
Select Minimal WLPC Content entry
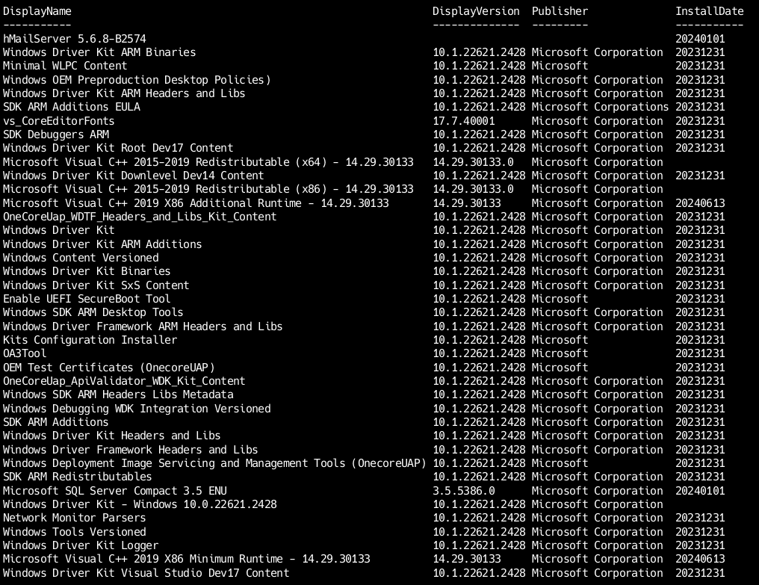pos(65,66)
